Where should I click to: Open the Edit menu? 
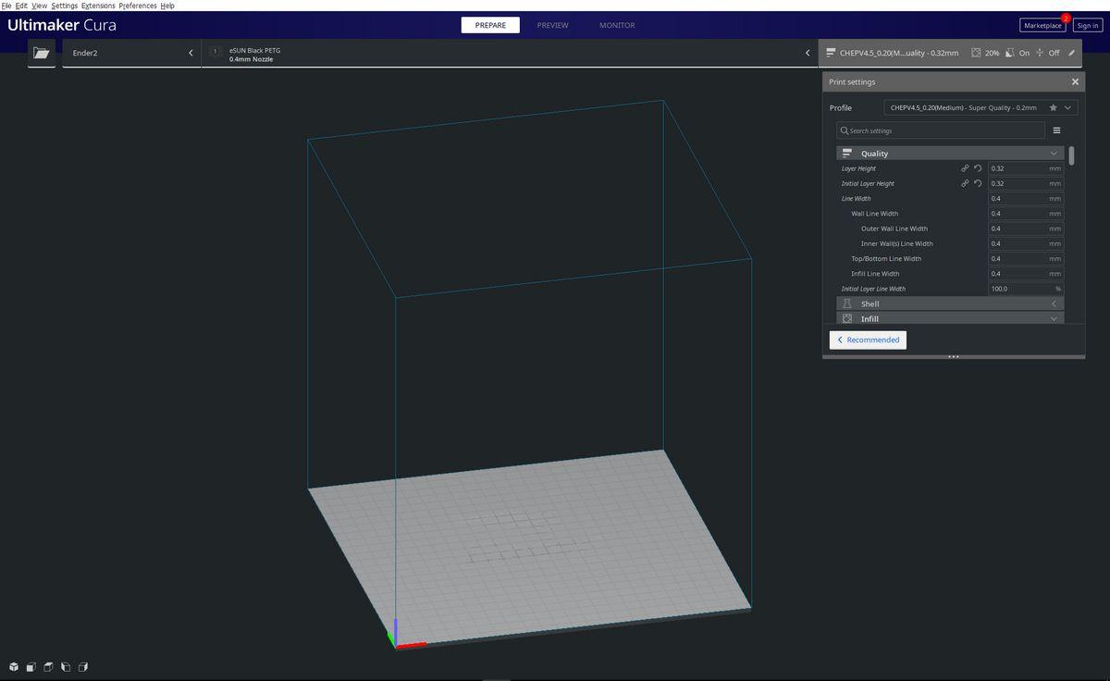(x=21, y=6)
